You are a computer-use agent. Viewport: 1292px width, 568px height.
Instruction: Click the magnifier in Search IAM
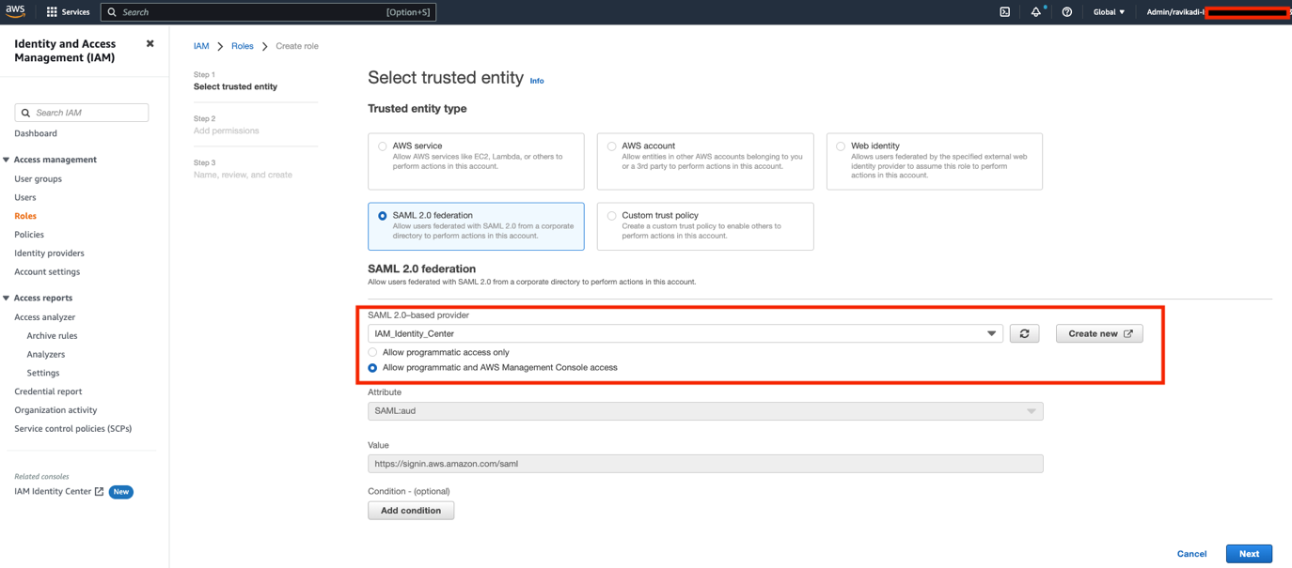[25, 113]
